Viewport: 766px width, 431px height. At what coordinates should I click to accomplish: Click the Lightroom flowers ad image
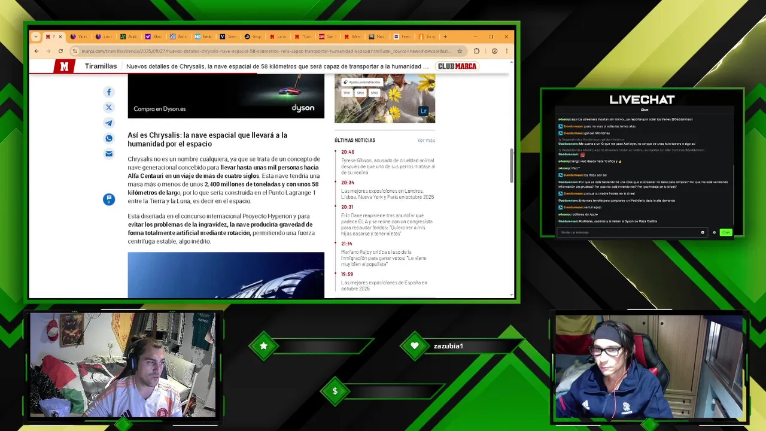(385, 99)
